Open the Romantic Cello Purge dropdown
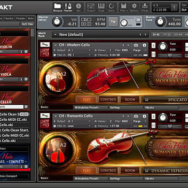Viewport: 188px width, 188px height. point(140,121)
